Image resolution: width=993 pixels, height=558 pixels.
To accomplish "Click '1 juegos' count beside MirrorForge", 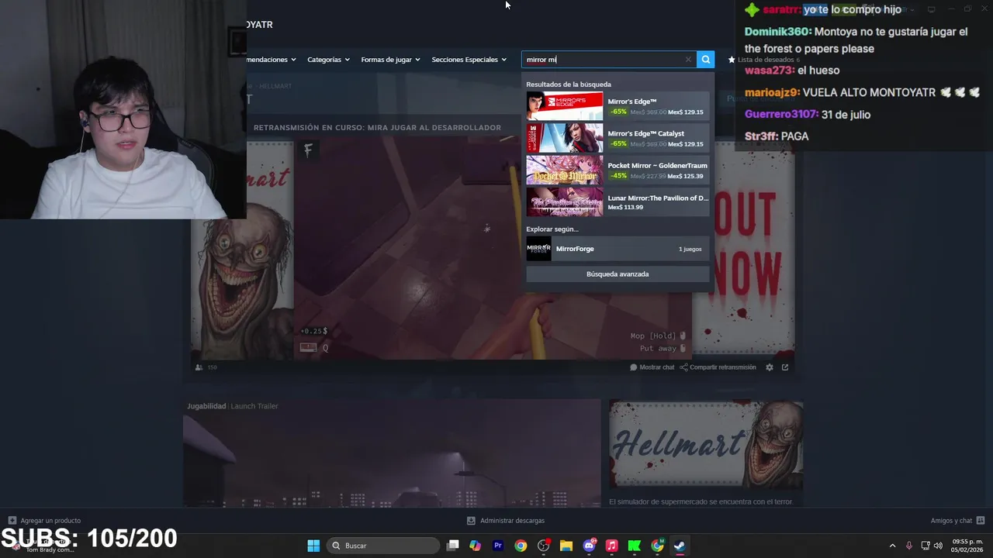I will click(690, 250).
